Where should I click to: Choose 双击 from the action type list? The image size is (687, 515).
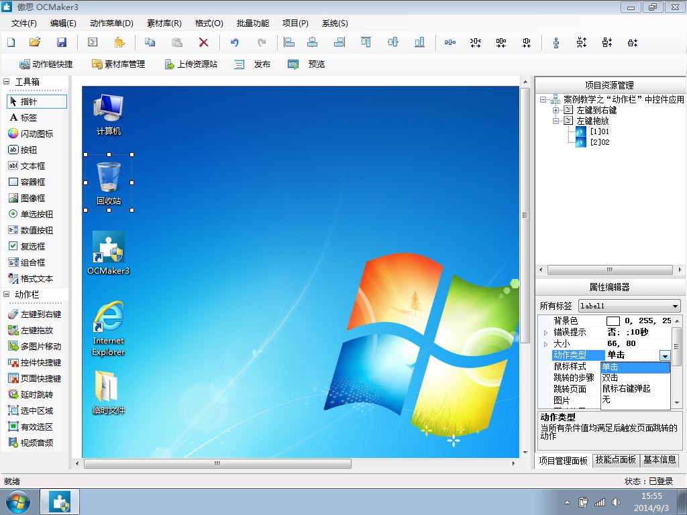tap(635, 378)
